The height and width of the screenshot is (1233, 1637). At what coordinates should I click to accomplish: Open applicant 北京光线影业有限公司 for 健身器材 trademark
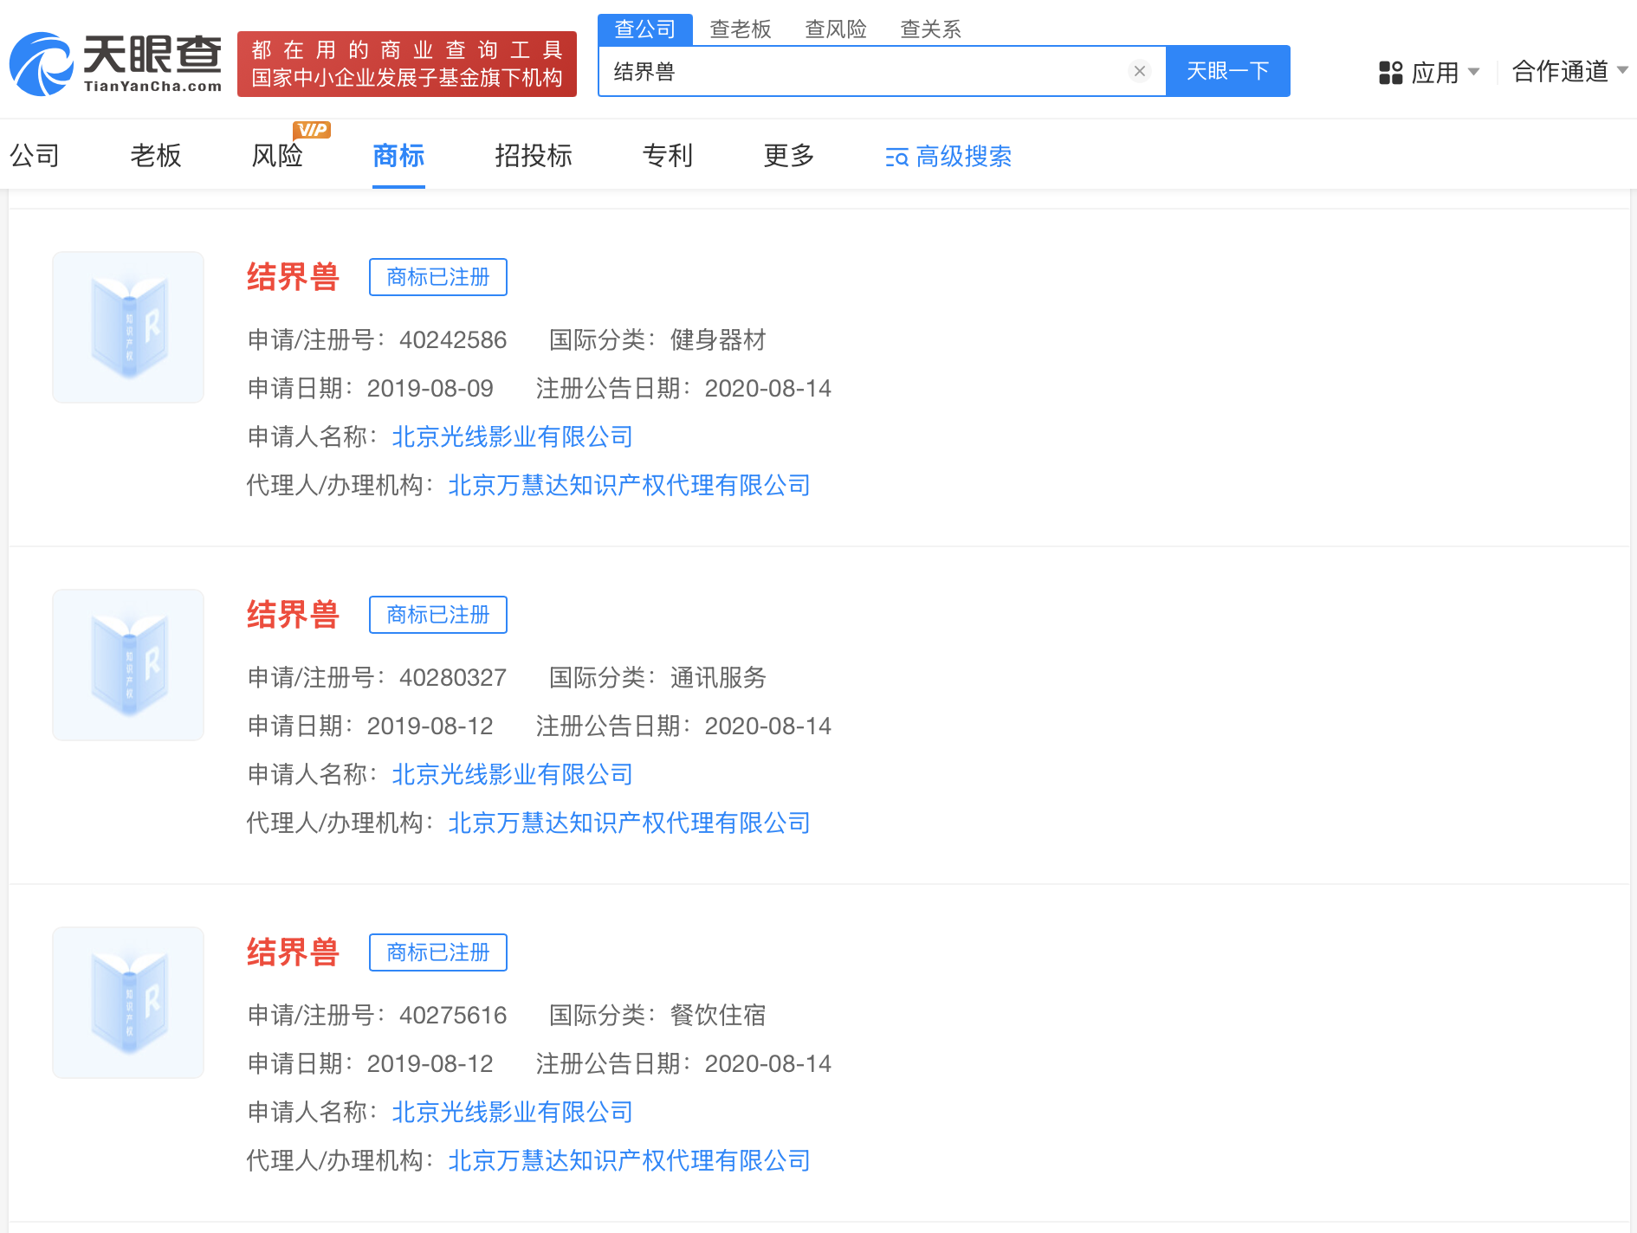(513, 436)
